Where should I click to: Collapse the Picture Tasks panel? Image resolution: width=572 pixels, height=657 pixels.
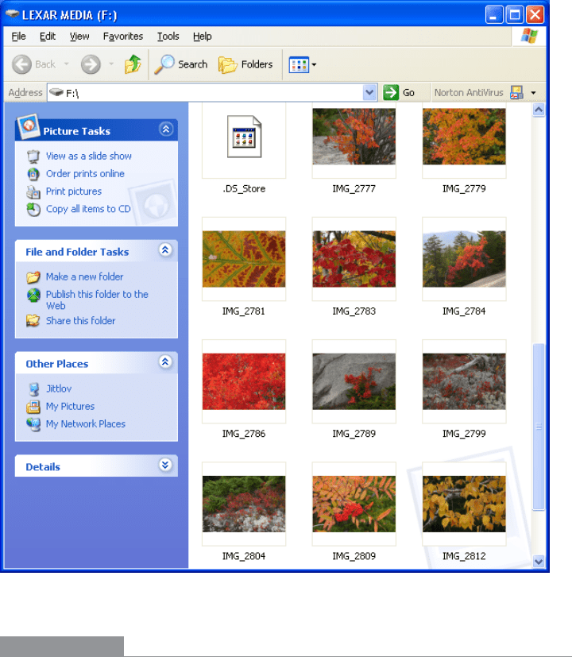point(166,129)
